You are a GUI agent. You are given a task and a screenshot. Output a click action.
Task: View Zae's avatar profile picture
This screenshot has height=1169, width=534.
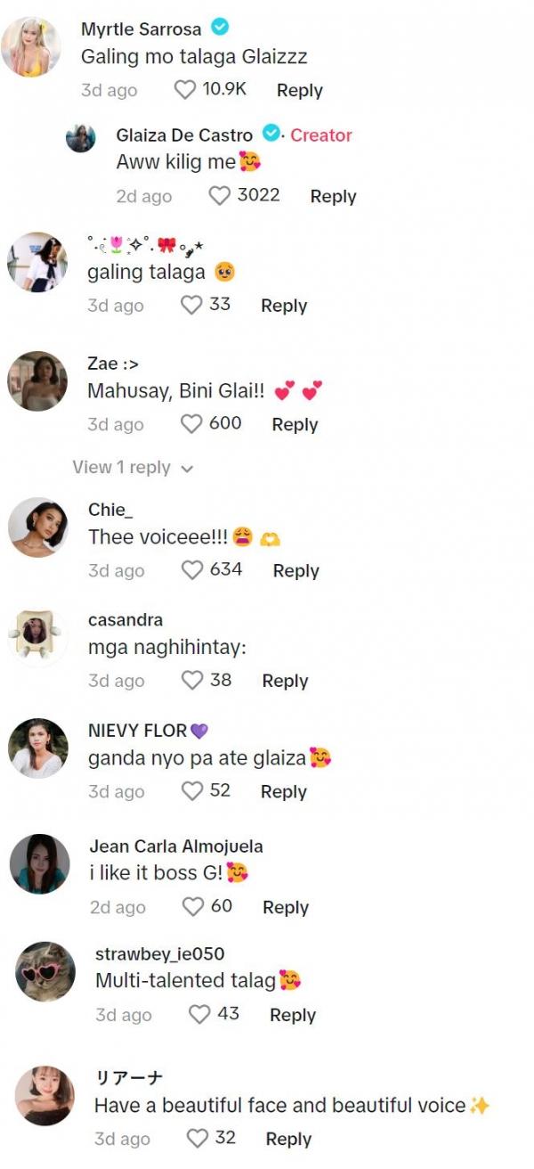point(37,381)
